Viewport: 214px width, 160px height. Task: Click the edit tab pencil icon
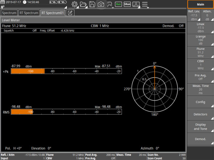pyautogui.click(x=70, y=13)
